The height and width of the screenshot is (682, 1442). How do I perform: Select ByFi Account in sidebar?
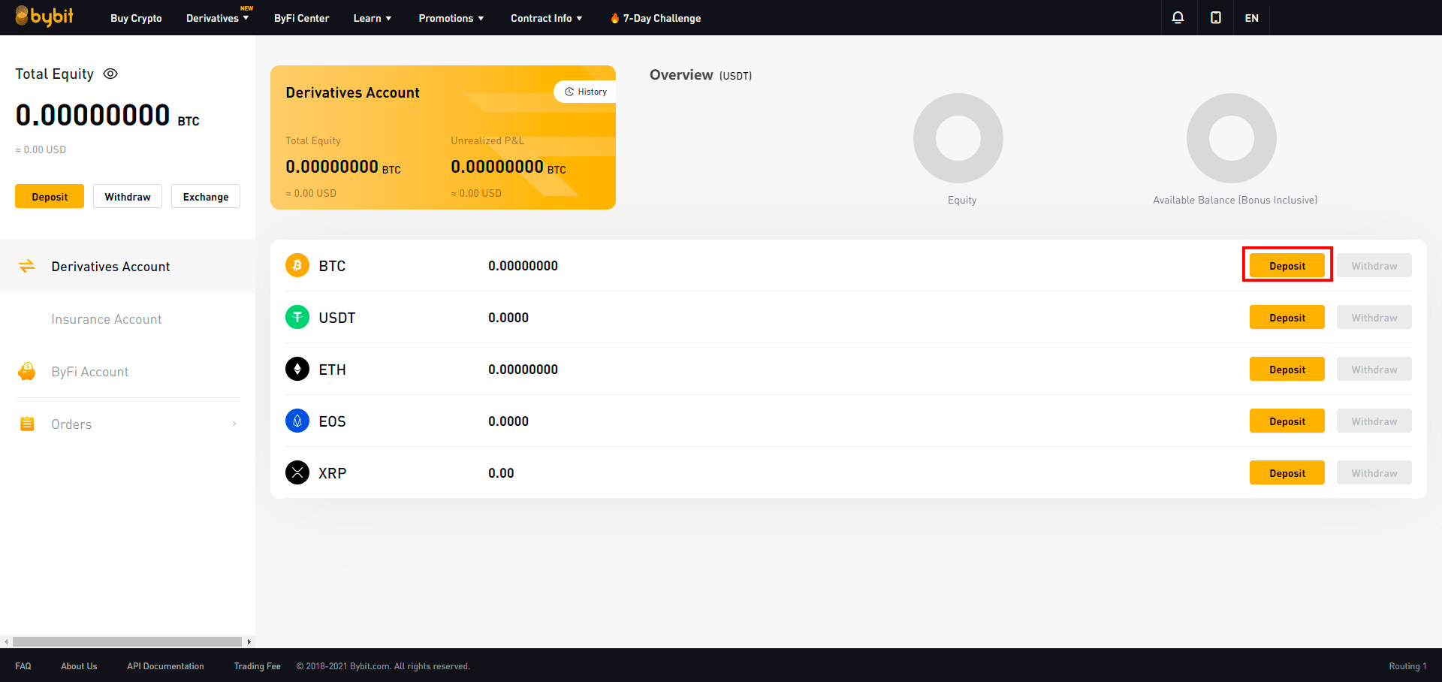(x=90, y=372)
